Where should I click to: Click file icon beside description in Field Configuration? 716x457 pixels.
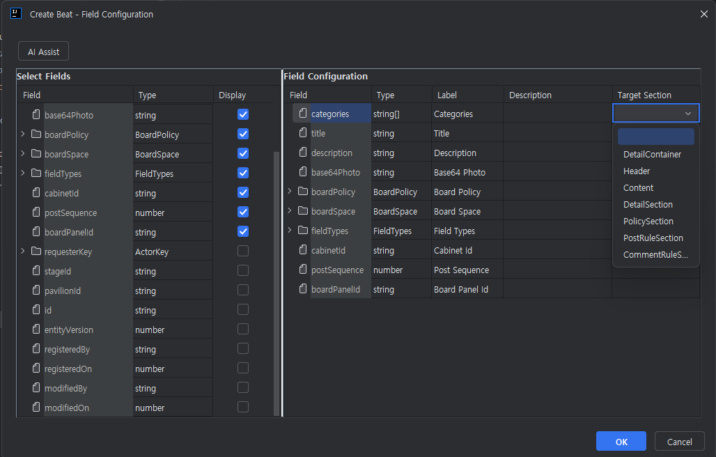coord(303,153)
